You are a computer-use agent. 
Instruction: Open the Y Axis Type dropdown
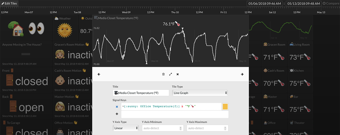[x=126, y=128]
